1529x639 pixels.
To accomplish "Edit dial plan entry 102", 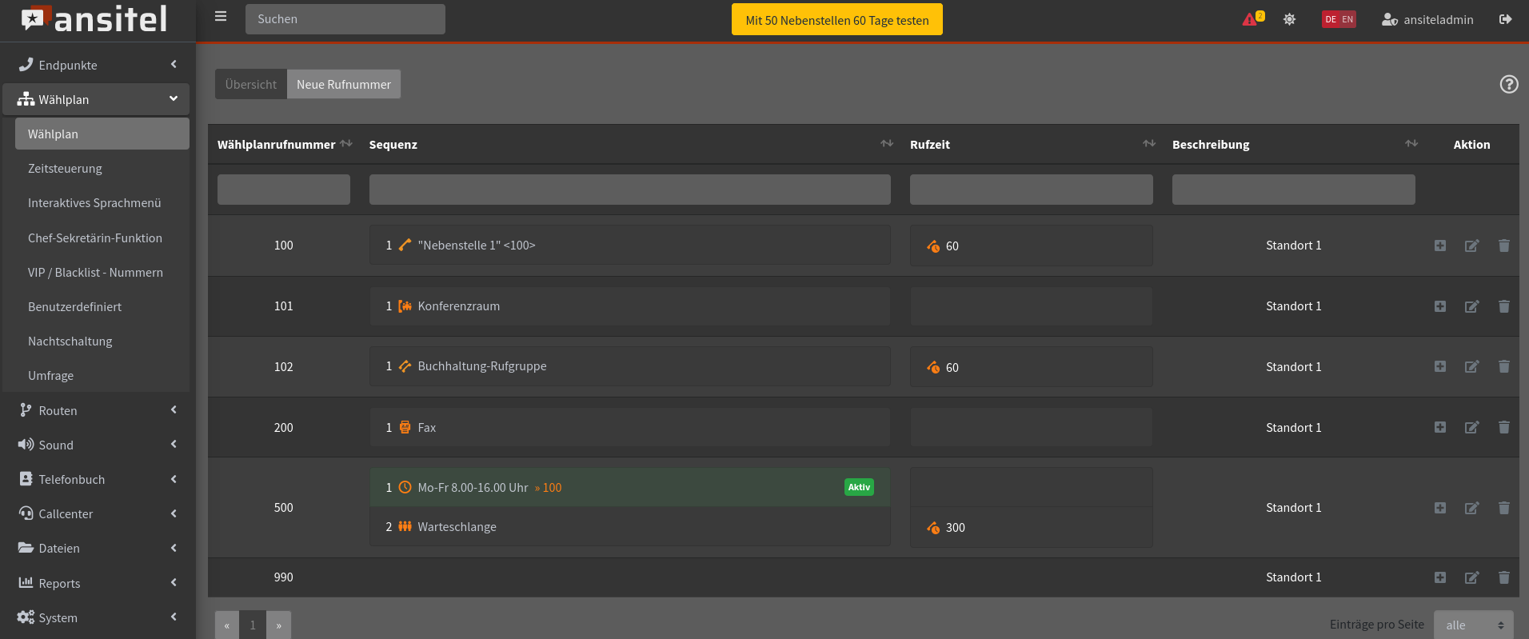I will pos(1471,367).
